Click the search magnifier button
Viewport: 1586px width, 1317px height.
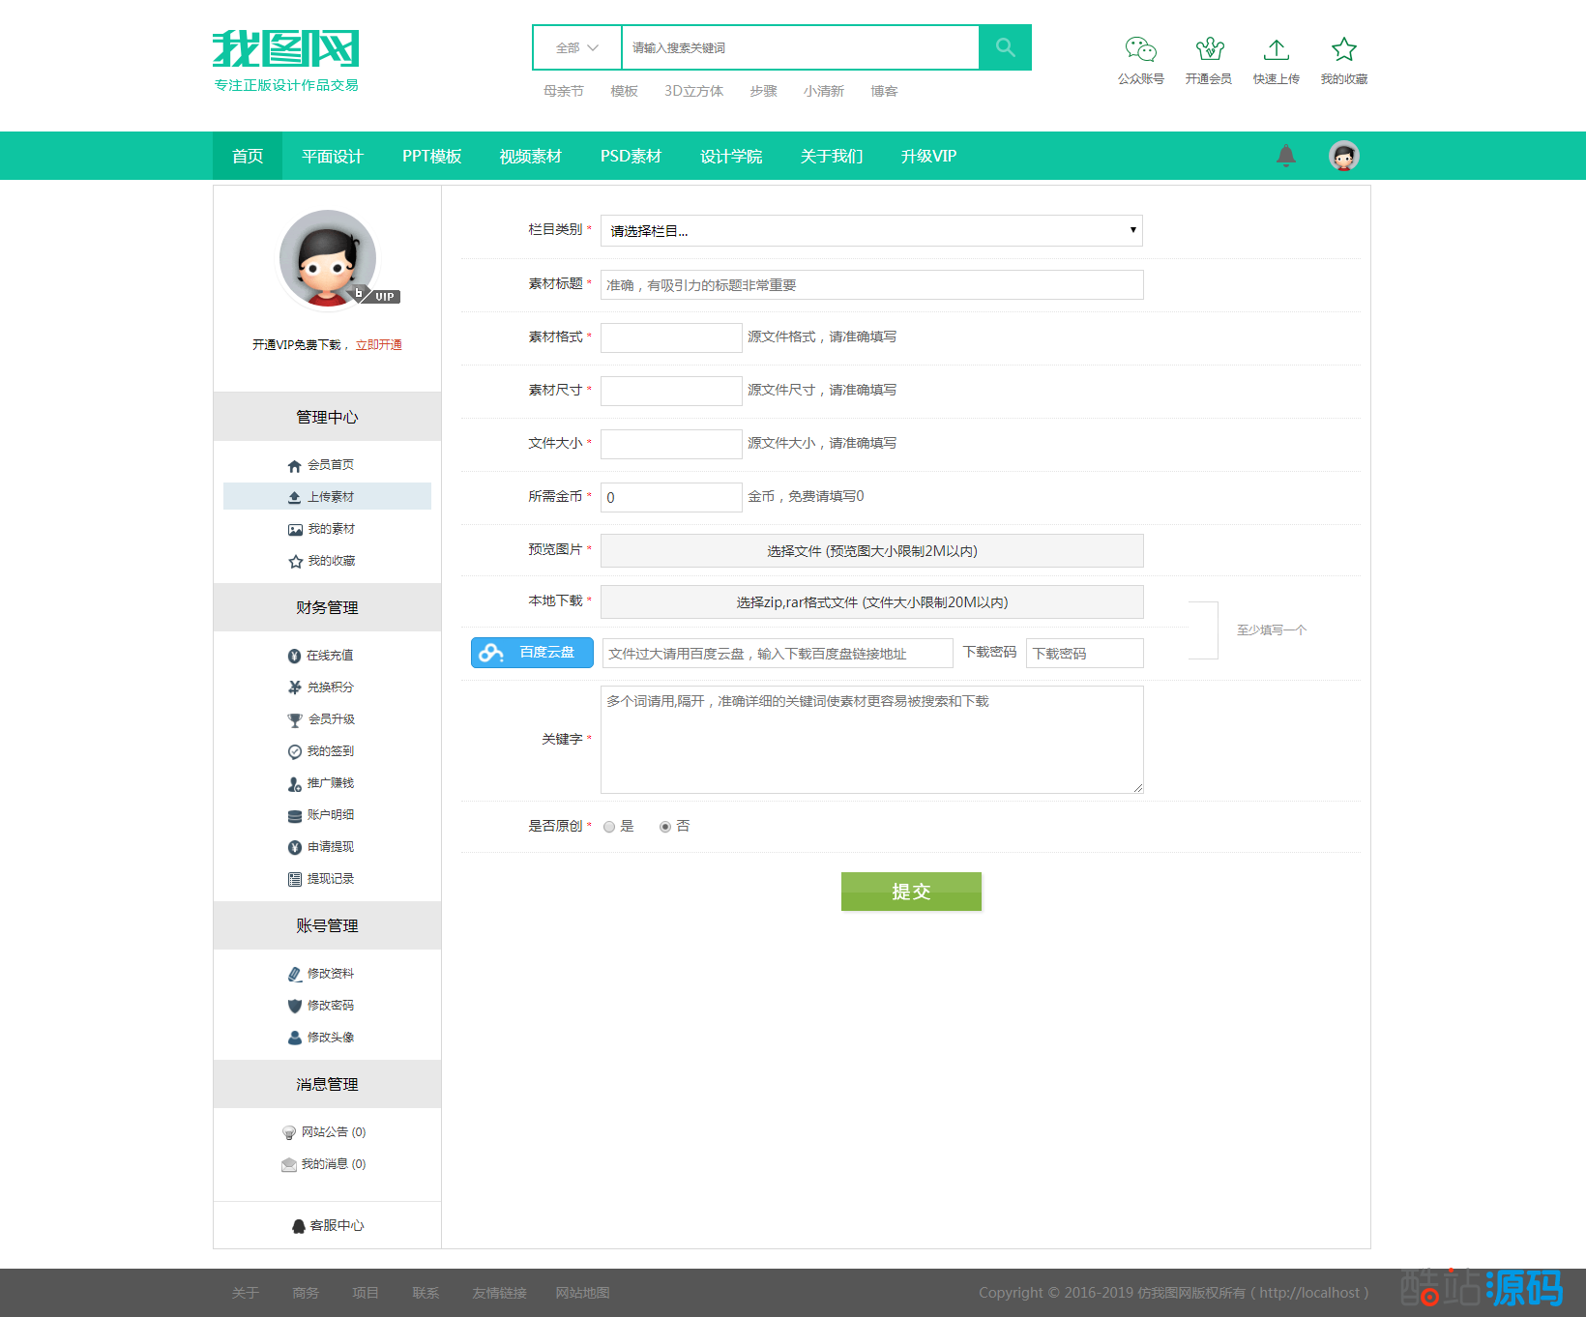click(x=1005, y=47)
